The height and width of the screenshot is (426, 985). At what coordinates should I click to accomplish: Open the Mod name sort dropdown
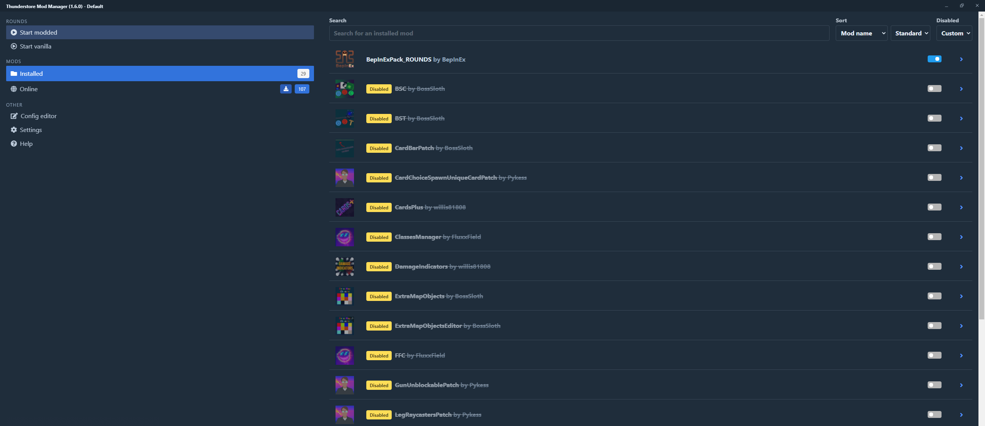point(861,33)
